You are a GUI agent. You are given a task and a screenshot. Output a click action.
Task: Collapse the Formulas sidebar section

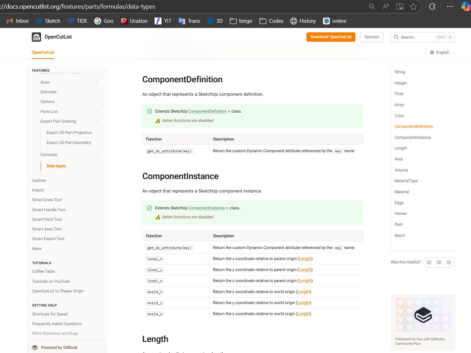pos(96,155)
